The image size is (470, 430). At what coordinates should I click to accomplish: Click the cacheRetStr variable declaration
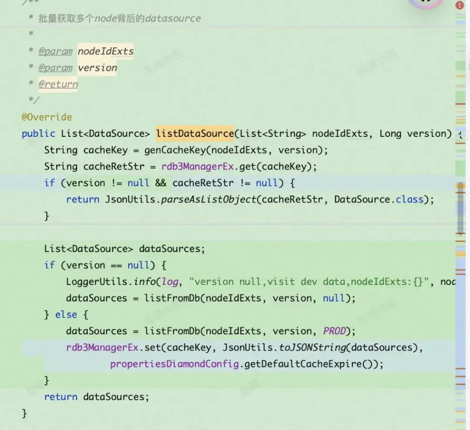pos(114,166)
